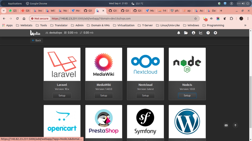
Task: Go back in Chrome browser history
Action: [4, 19]
